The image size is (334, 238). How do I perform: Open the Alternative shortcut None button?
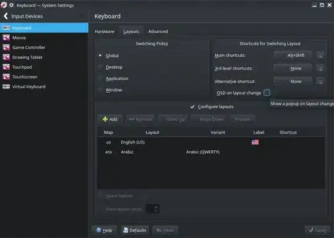293,82
